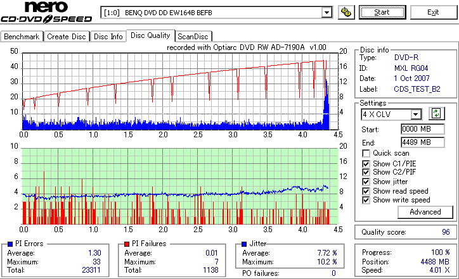This screenshot has height=279, width=459.
Task: Click the End position field 4489 MB
Action: [422, 142]
